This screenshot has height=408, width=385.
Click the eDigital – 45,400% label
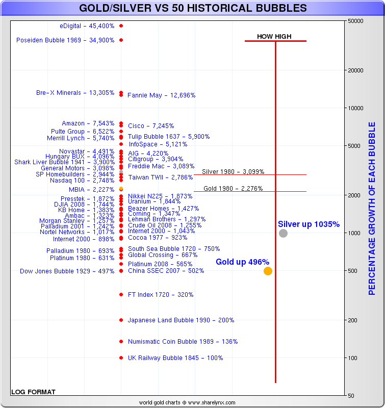(x=87, y=26)
